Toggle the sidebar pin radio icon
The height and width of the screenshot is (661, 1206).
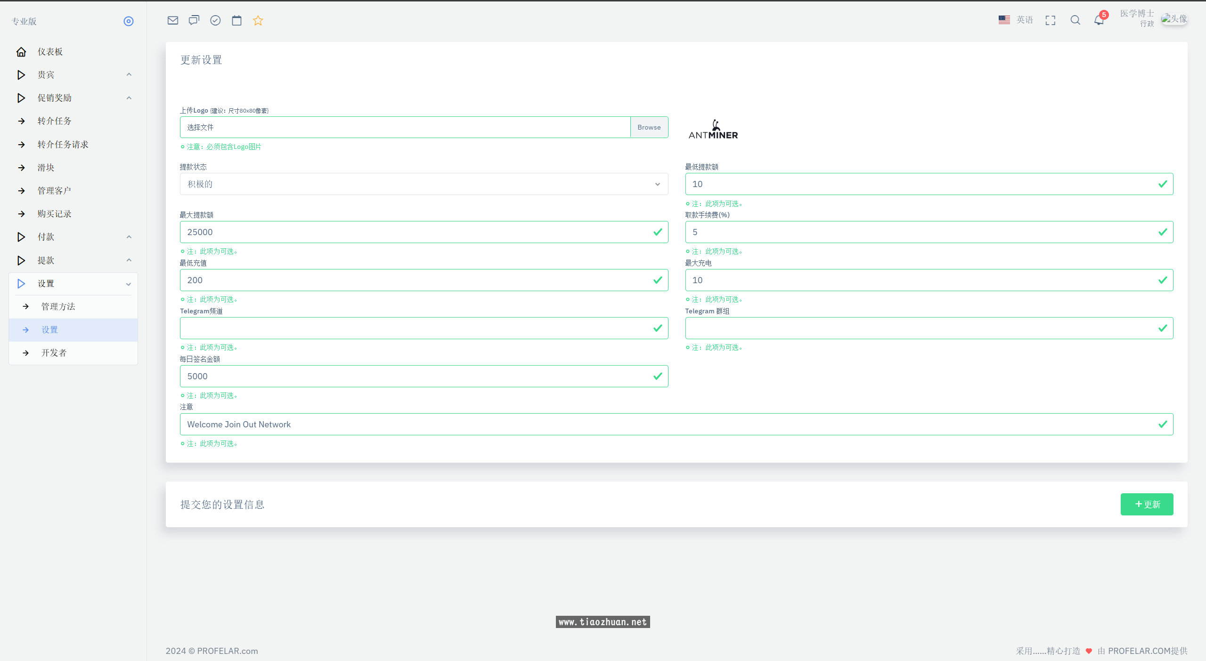(128, 21)
